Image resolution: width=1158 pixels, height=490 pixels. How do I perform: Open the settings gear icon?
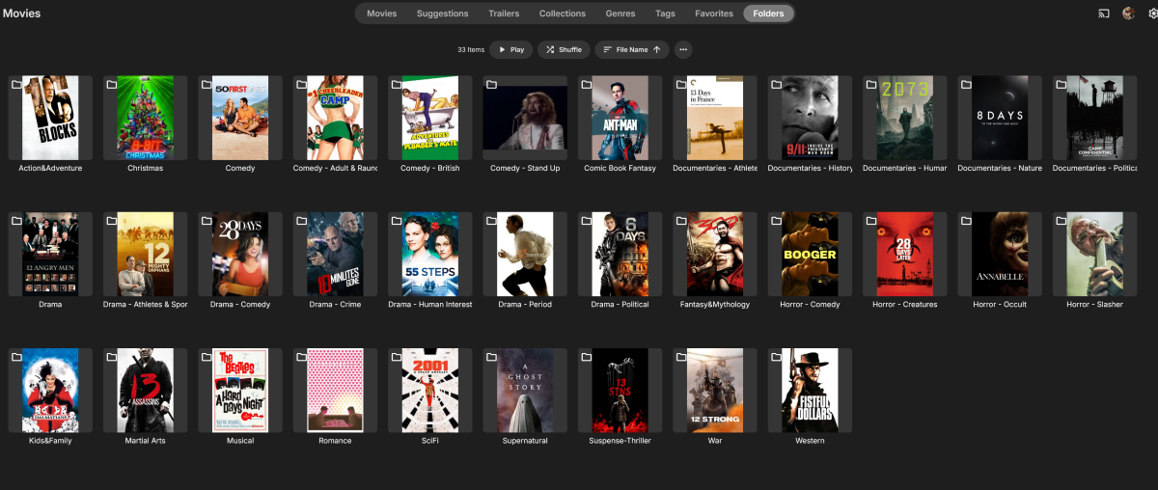(1152, 14)
